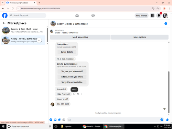Focus the Aa message input field
The image size is (172, 129).
(113, 120)
